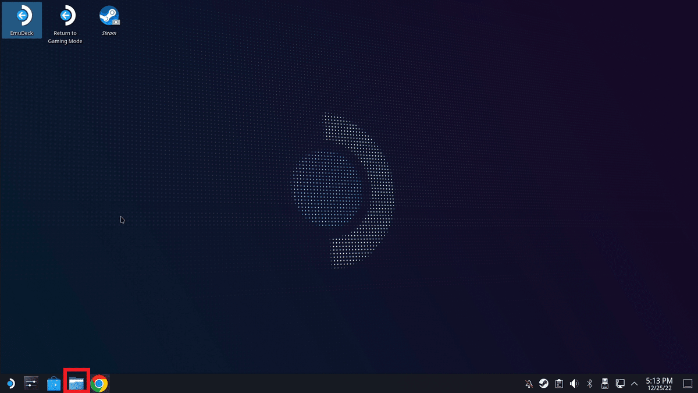Click the Steam icon in the system tray
698x393 pixels.
(543, 384)
